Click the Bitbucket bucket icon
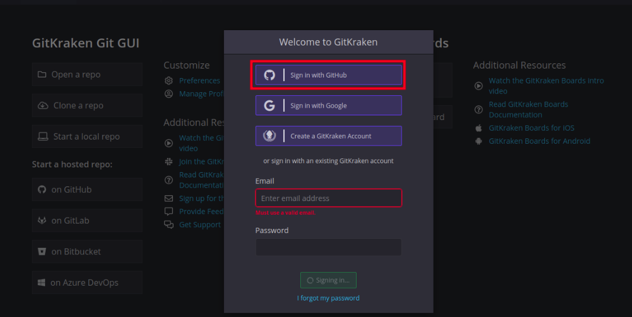The image size is (632, 317). (x=42, y=251)
